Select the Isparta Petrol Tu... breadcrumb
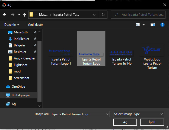 [66, 15]
